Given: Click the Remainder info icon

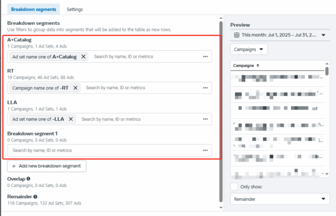Looking at the screenshot, I should pyautogui.click(x=35, y=197).
